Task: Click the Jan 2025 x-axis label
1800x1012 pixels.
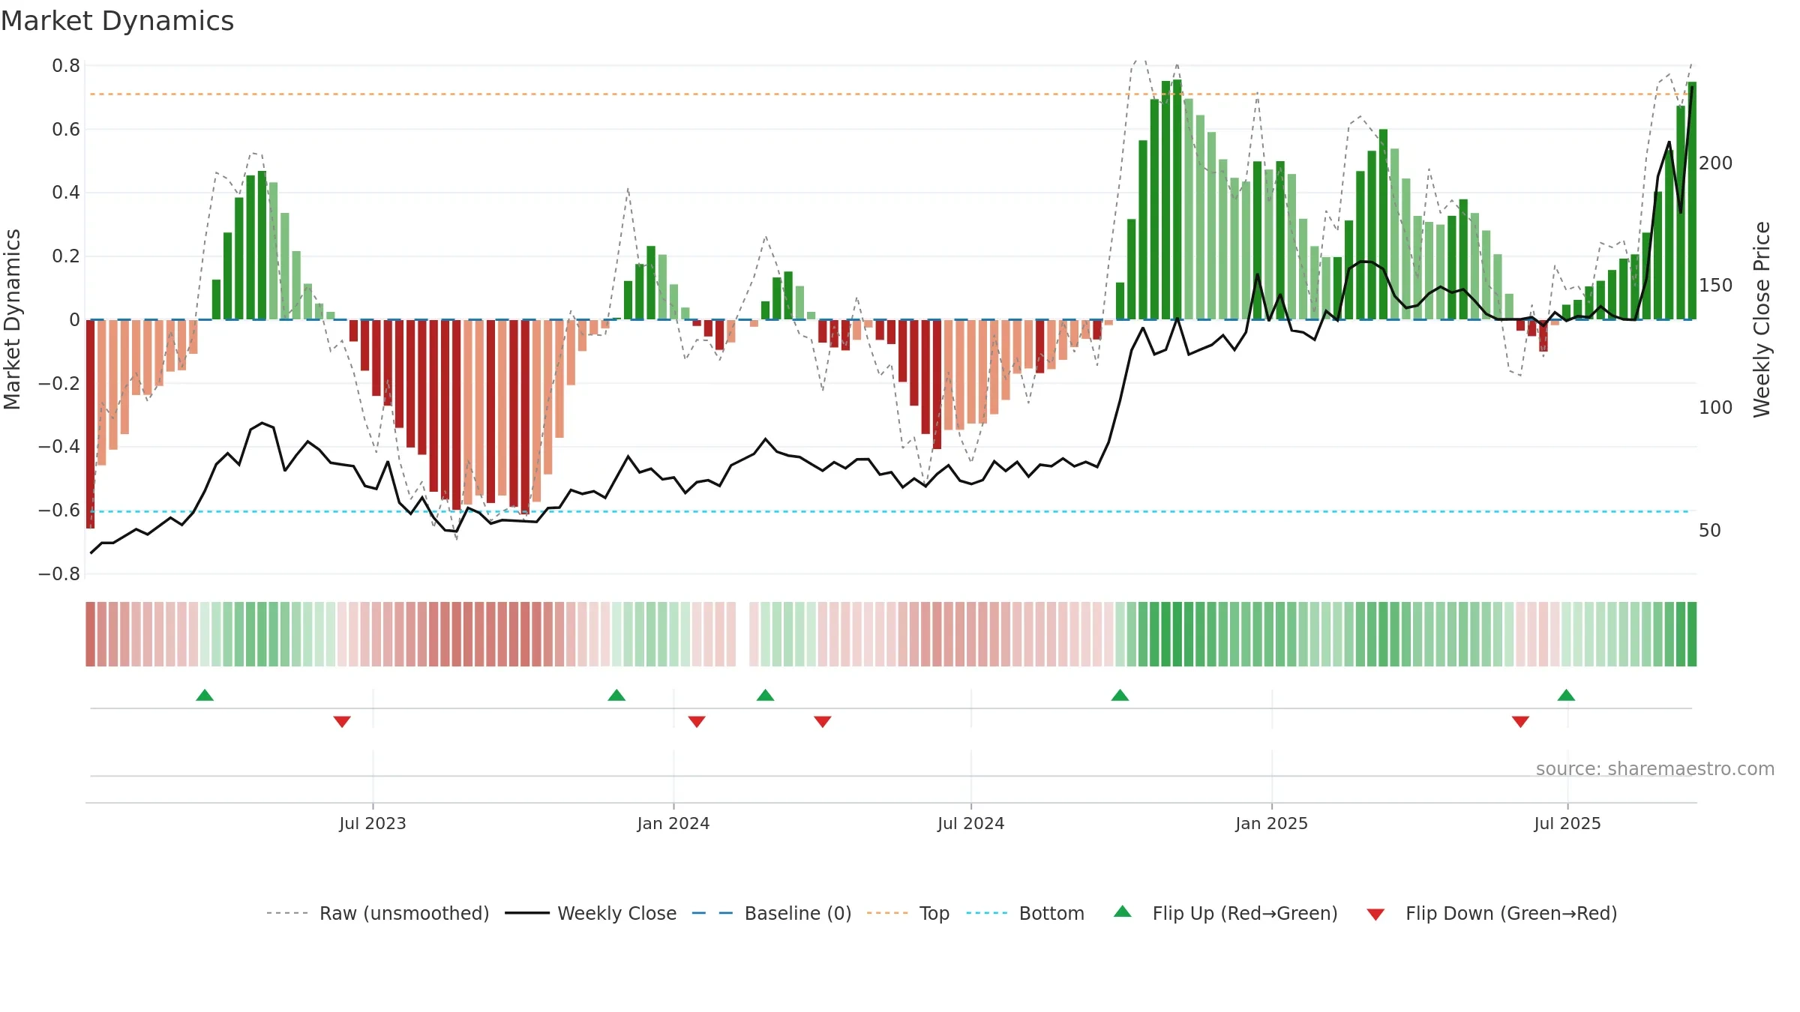Action: (x=1272, y=823)
